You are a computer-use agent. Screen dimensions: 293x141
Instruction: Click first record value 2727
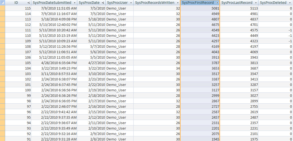click(x=200, y=107)
